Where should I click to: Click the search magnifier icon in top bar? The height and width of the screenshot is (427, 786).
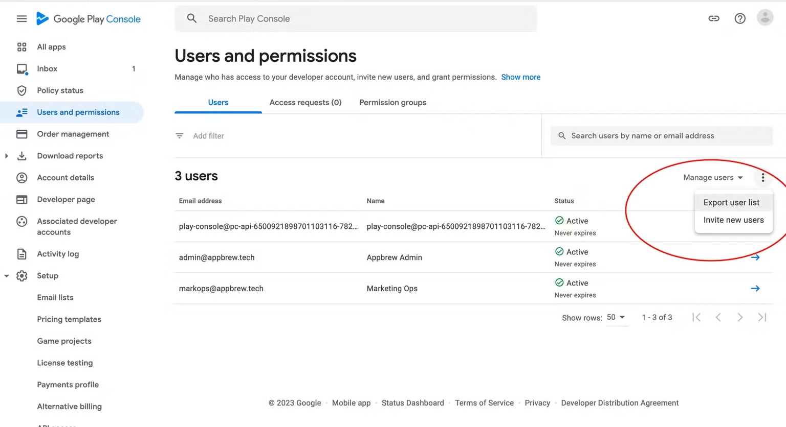[x=192, y=18]
